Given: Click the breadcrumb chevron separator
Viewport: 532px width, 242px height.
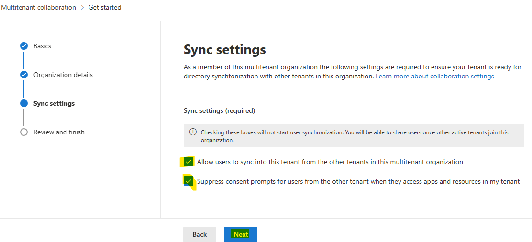Looking at the screenshot, I should [x=82, y=8].
